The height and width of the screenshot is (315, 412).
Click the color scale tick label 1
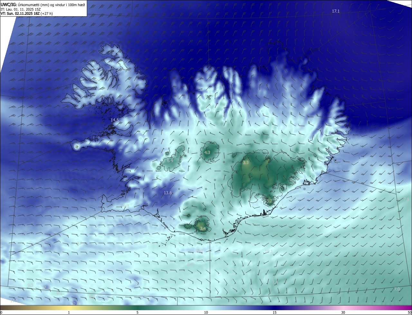click(69, 312)
